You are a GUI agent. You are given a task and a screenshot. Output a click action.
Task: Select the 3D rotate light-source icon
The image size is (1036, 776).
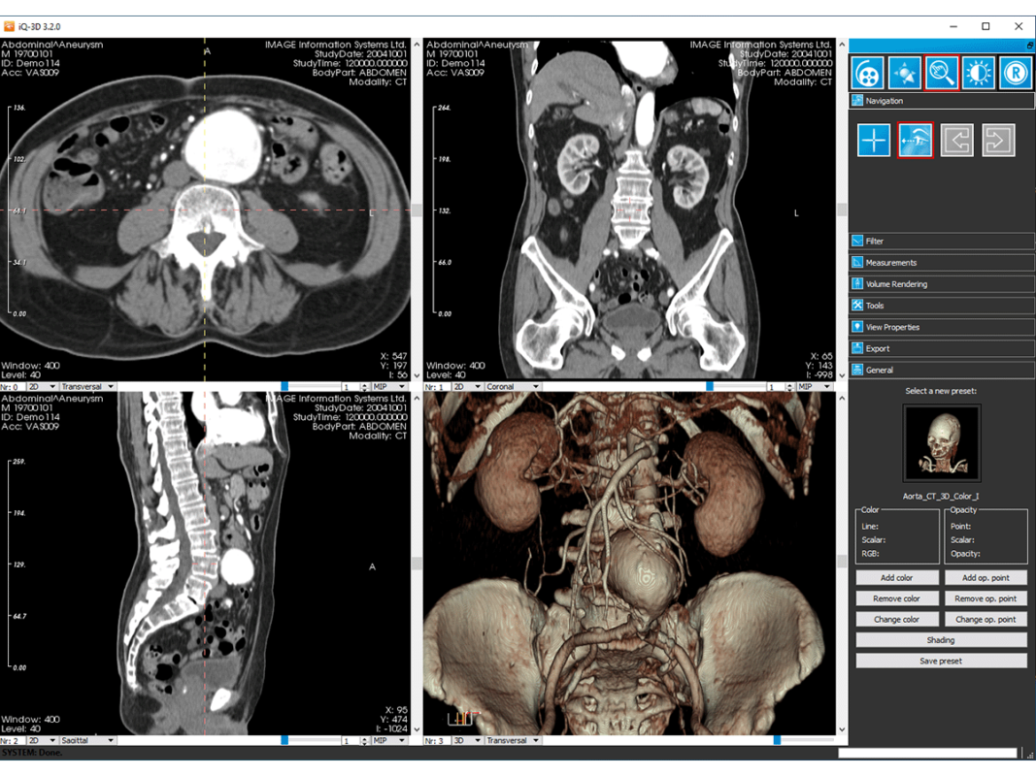tap(905, 73)
